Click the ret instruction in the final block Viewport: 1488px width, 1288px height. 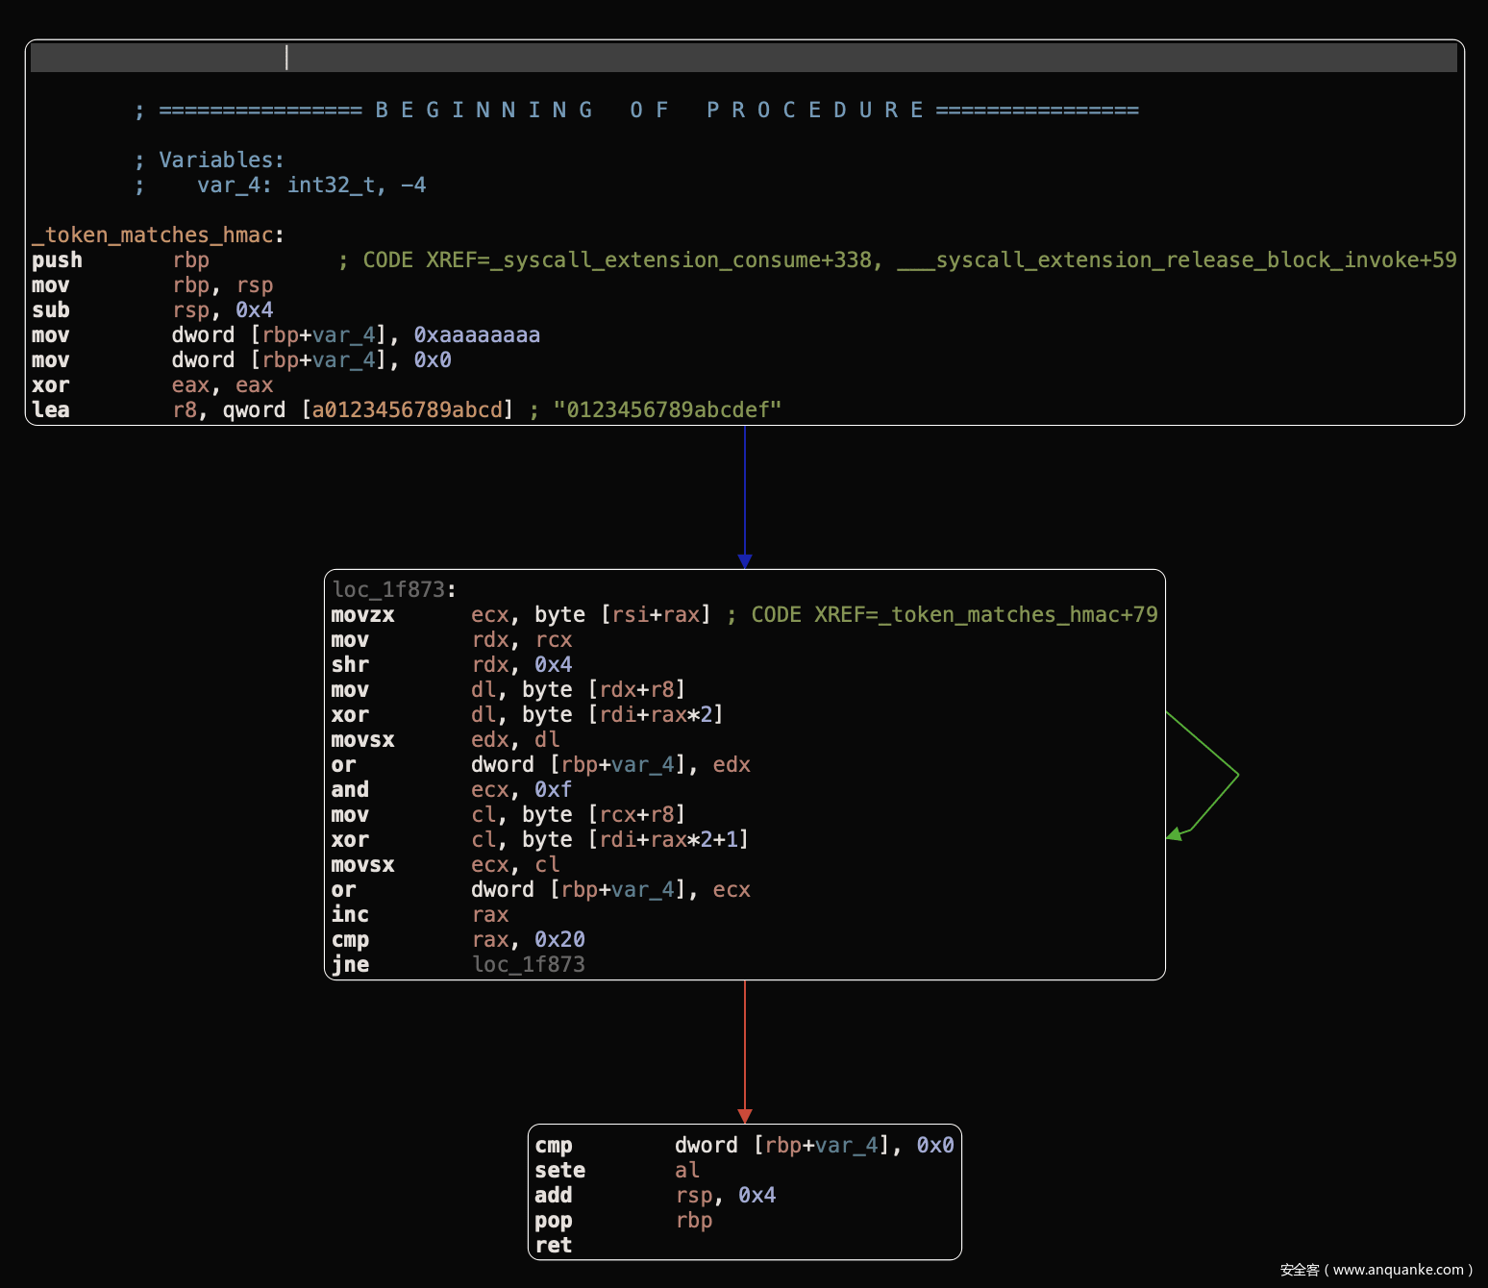(554, 1246)
